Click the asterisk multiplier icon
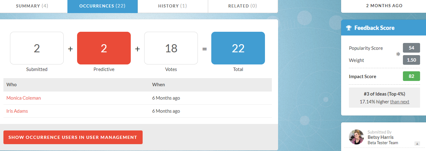 pyautogui.click(x=398, y=54)
